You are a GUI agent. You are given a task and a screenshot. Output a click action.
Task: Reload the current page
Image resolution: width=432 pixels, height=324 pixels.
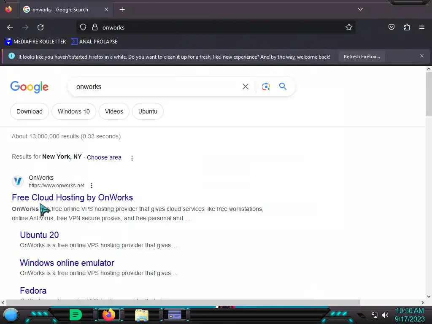tap(40, 27)
